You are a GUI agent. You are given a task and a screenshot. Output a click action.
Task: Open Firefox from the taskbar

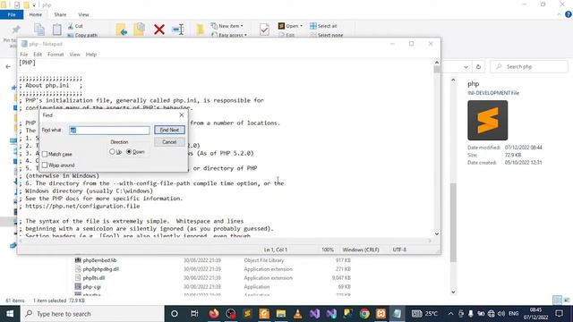[214, 314]
